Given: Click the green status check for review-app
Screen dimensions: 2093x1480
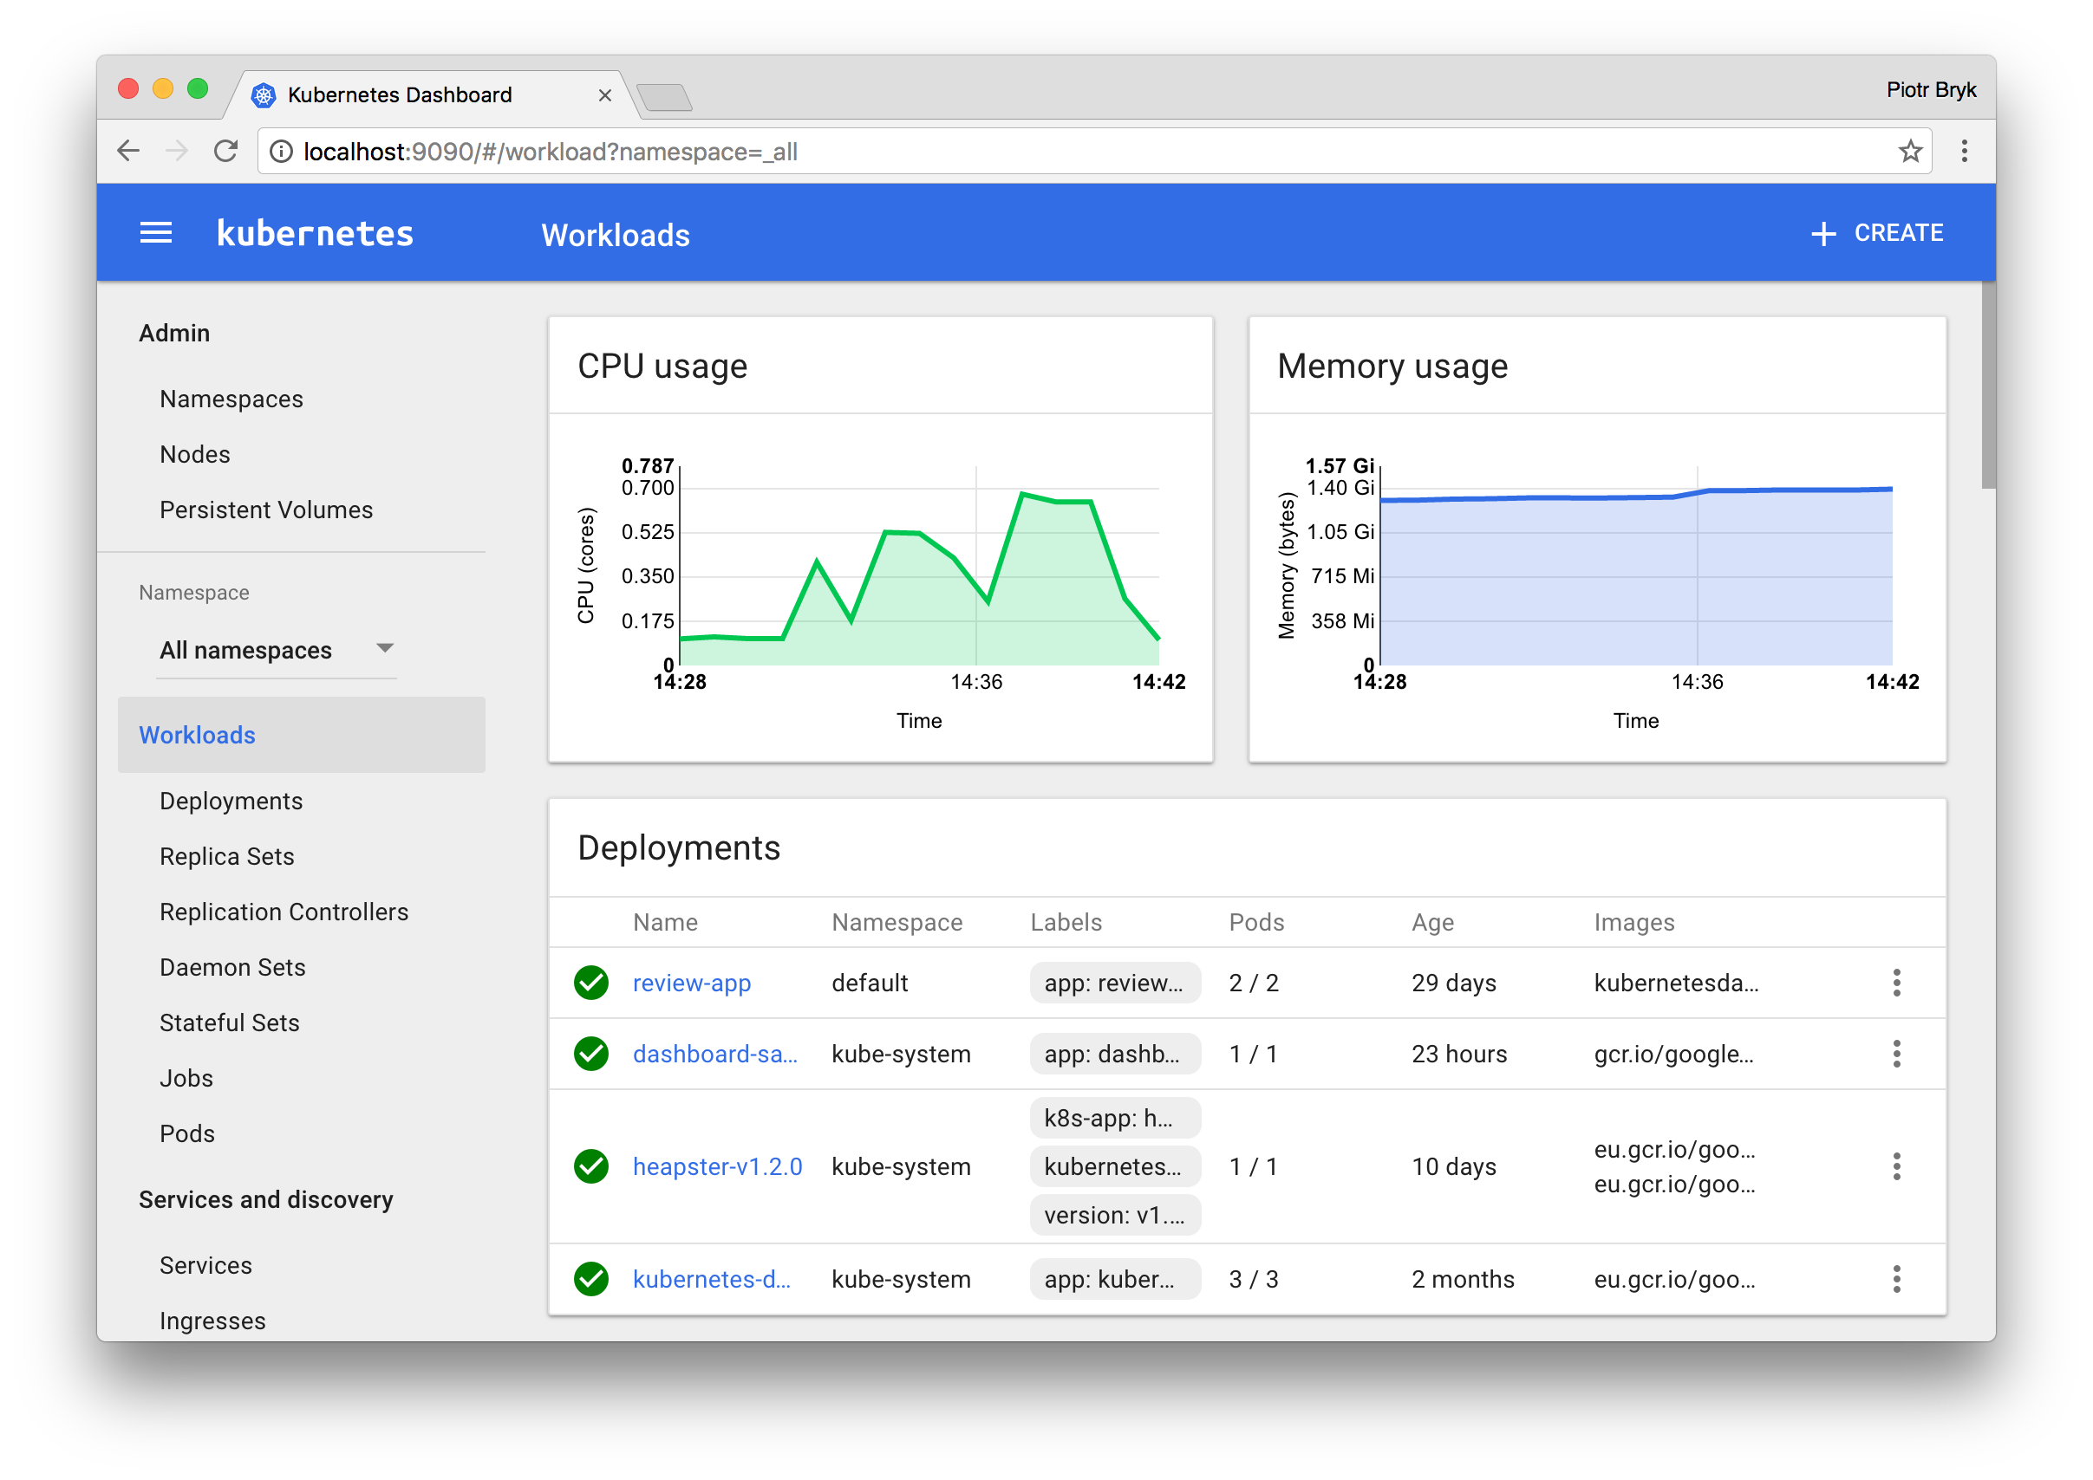Looking at the screenshot, I should [x=591, y=983].
